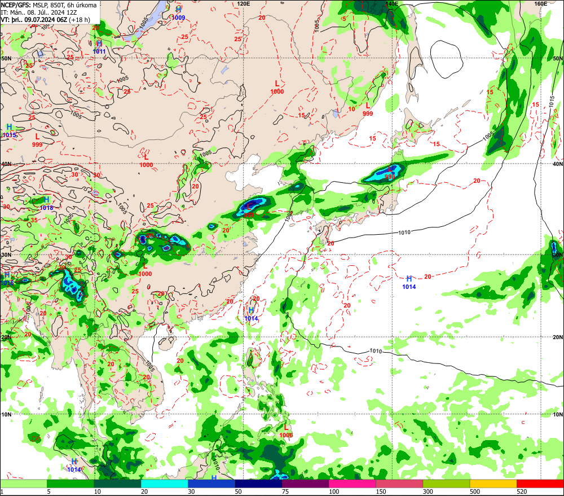Click the legend value 300 label
This screenshot has width=564, height=496.
coord(428,491)
